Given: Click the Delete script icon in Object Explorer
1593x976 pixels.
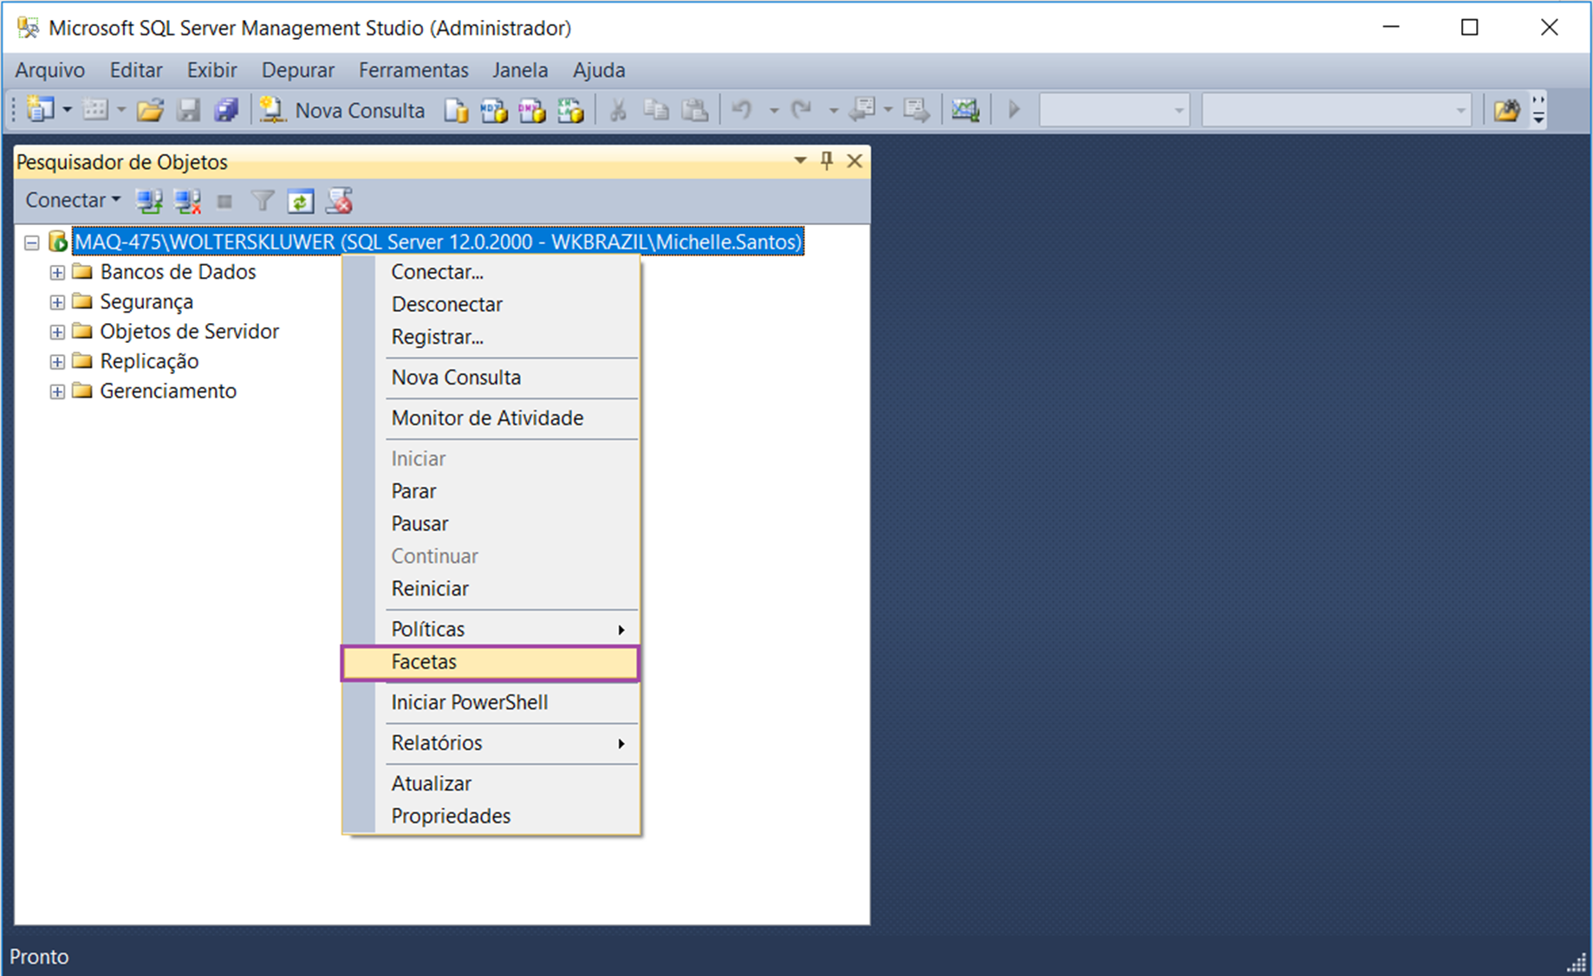Looking at the screenshot, I should [339, 202].
